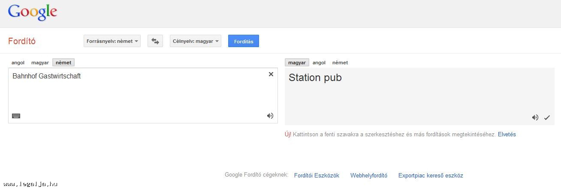Image resolution: width=561 pixels, height=189 pixels.
Task: Listen to the German source text
Action: coord(270,116)
